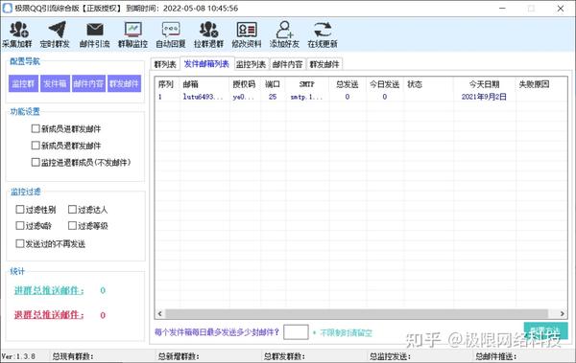
Task: Toggle 过滤等级 checkbox
Action: coord(72,225)
